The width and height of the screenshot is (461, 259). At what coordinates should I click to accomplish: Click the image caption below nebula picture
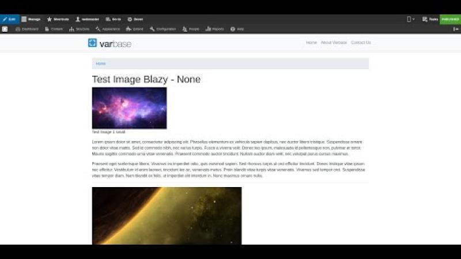click(108, 132)
